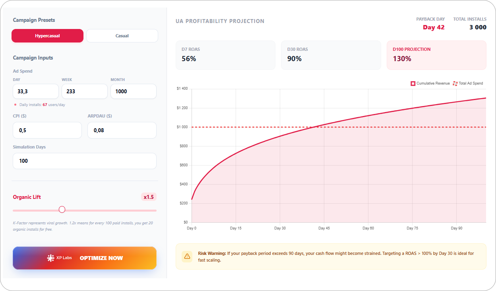Click the x1.5 Organic Lift badge
Image resolution: width=496 pixels, height=291 pixels.
click(x=149, y=197)
